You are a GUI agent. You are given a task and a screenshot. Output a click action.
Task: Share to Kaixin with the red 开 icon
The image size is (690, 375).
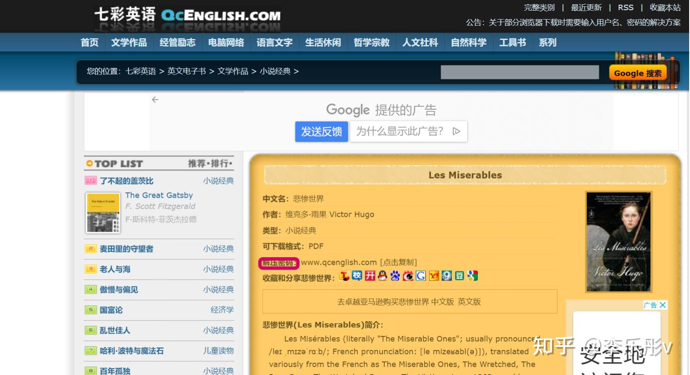point(370,276)
